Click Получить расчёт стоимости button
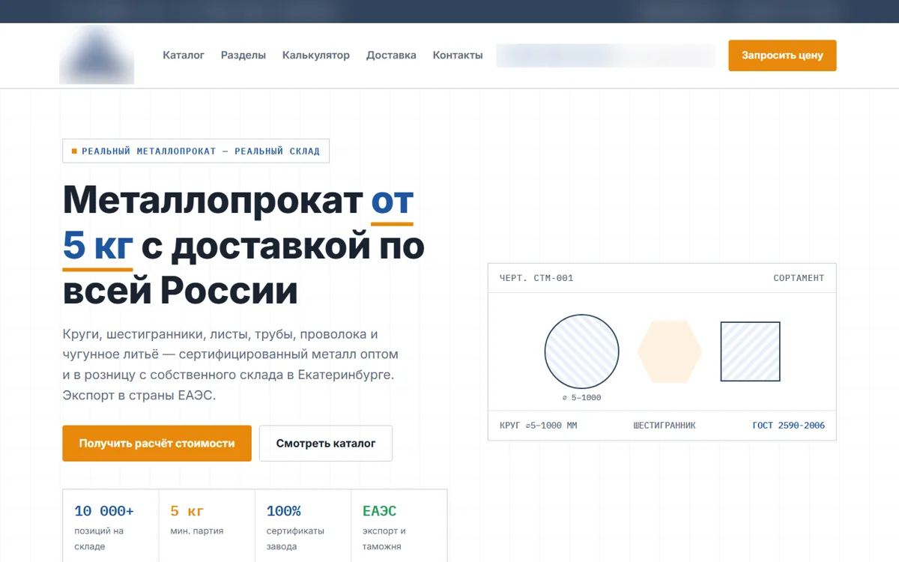The height and width of the screenshot is (562, 899). [157, 444]
